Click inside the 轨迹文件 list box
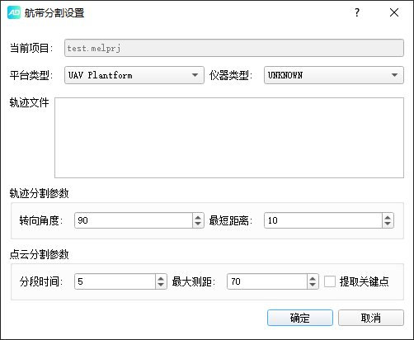 [x=229, y=138]
